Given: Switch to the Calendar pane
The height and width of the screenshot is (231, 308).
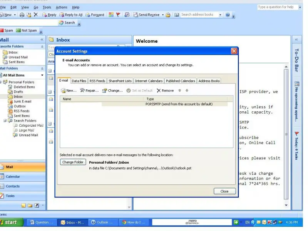Looking at the screenshot, I should coord(23,177).
